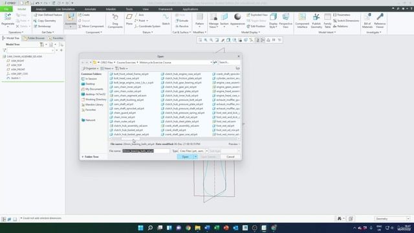Click the Shrinkwrap tool

(42, 27)
